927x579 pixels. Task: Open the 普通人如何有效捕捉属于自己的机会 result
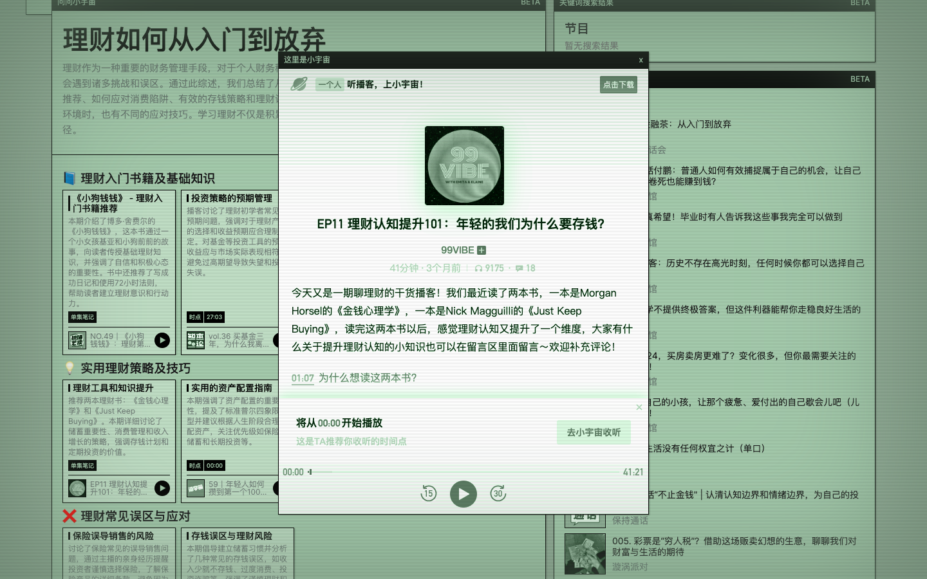click(x=754, y=176)
